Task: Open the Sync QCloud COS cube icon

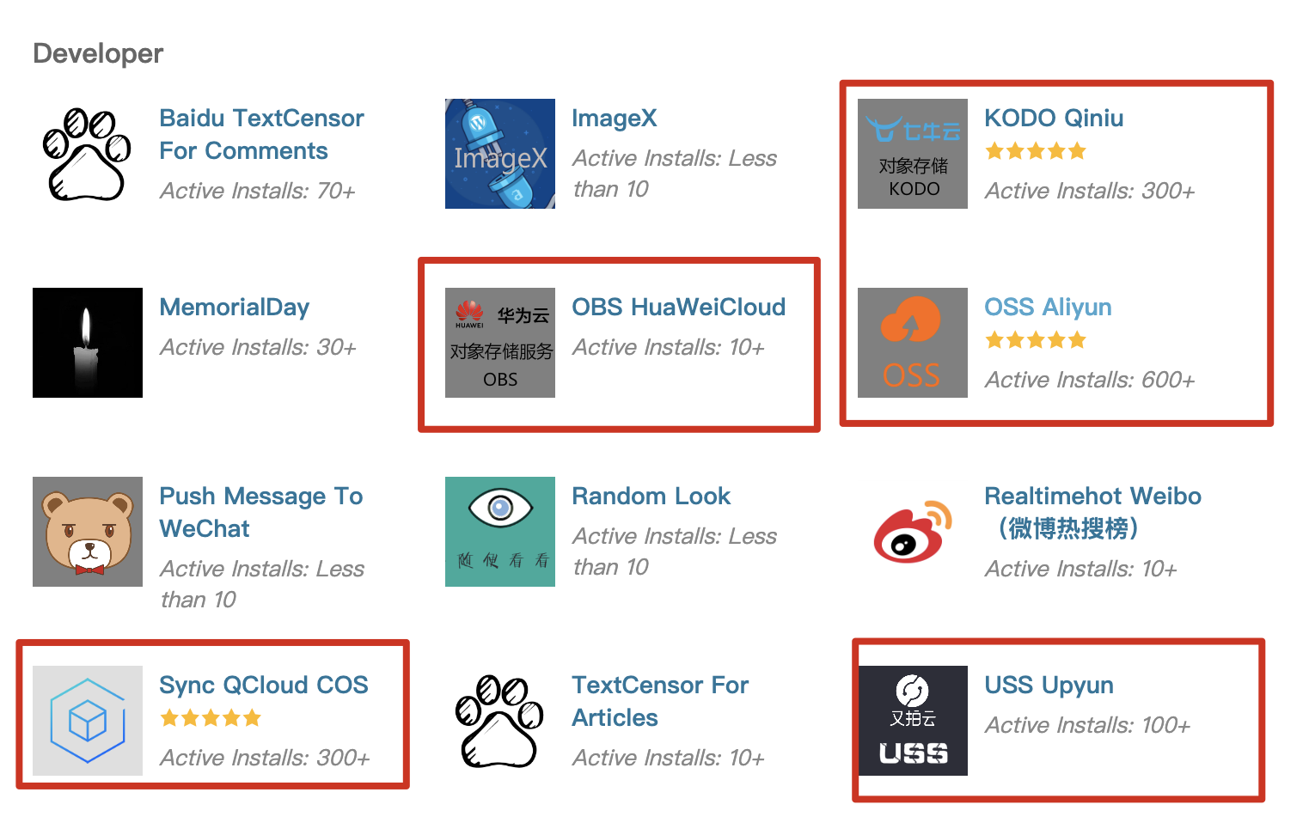Action: click(87, 721)
